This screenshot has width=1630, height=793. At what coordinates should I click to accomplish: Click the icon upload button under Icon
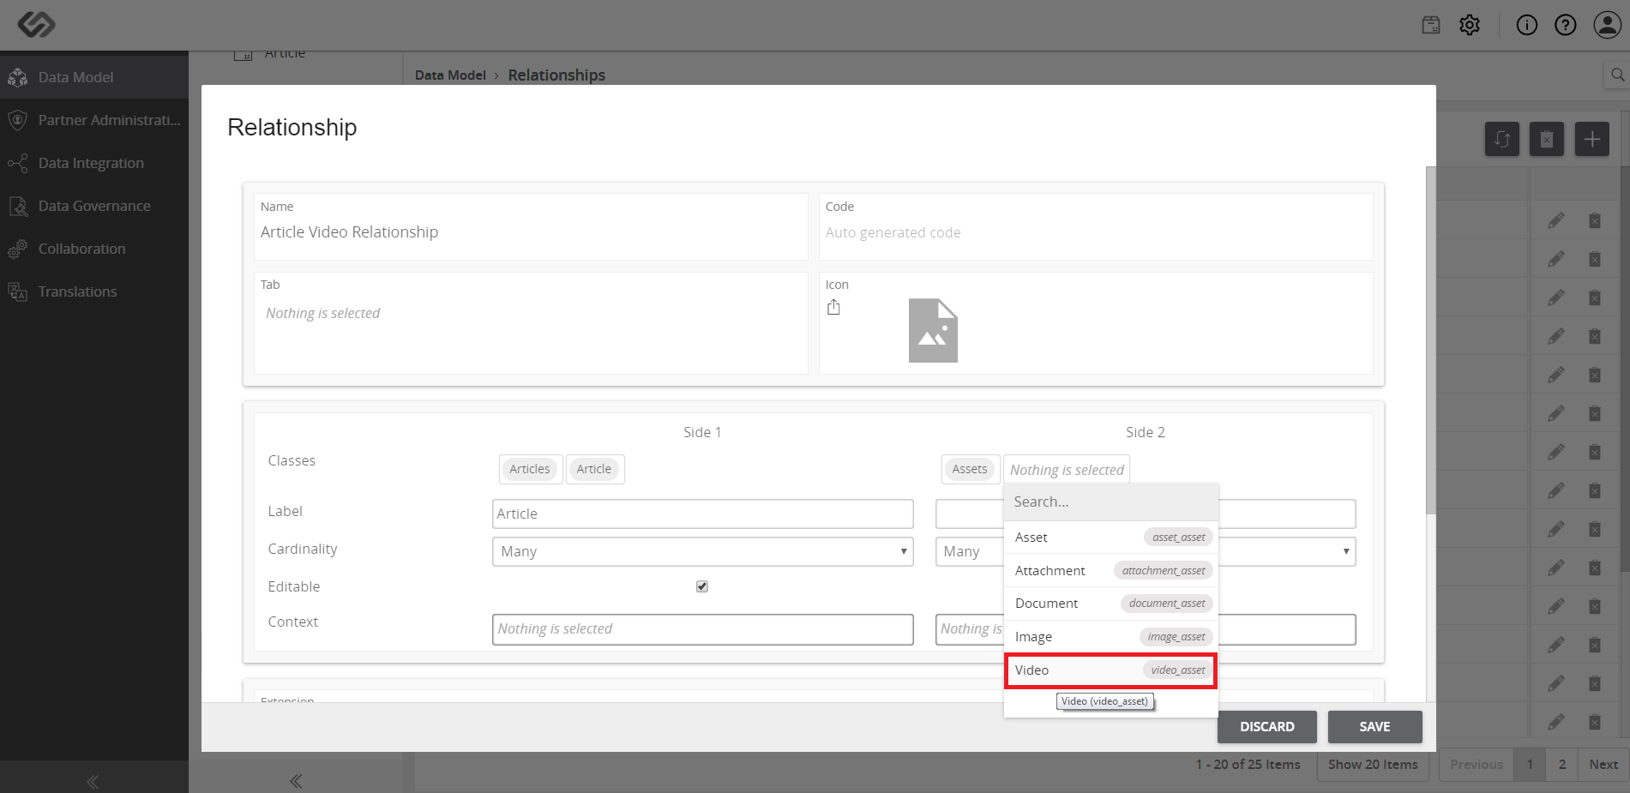coord(833,307)
